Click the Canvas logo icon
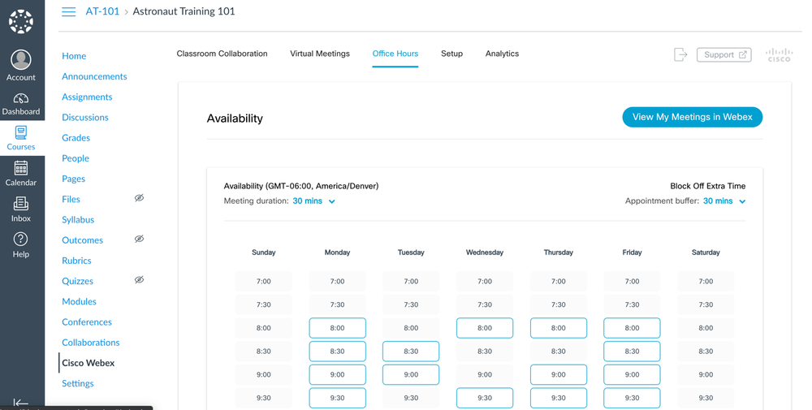Viewport: 812px width, 410px height. pyautogui.click(x=21, y=22)
